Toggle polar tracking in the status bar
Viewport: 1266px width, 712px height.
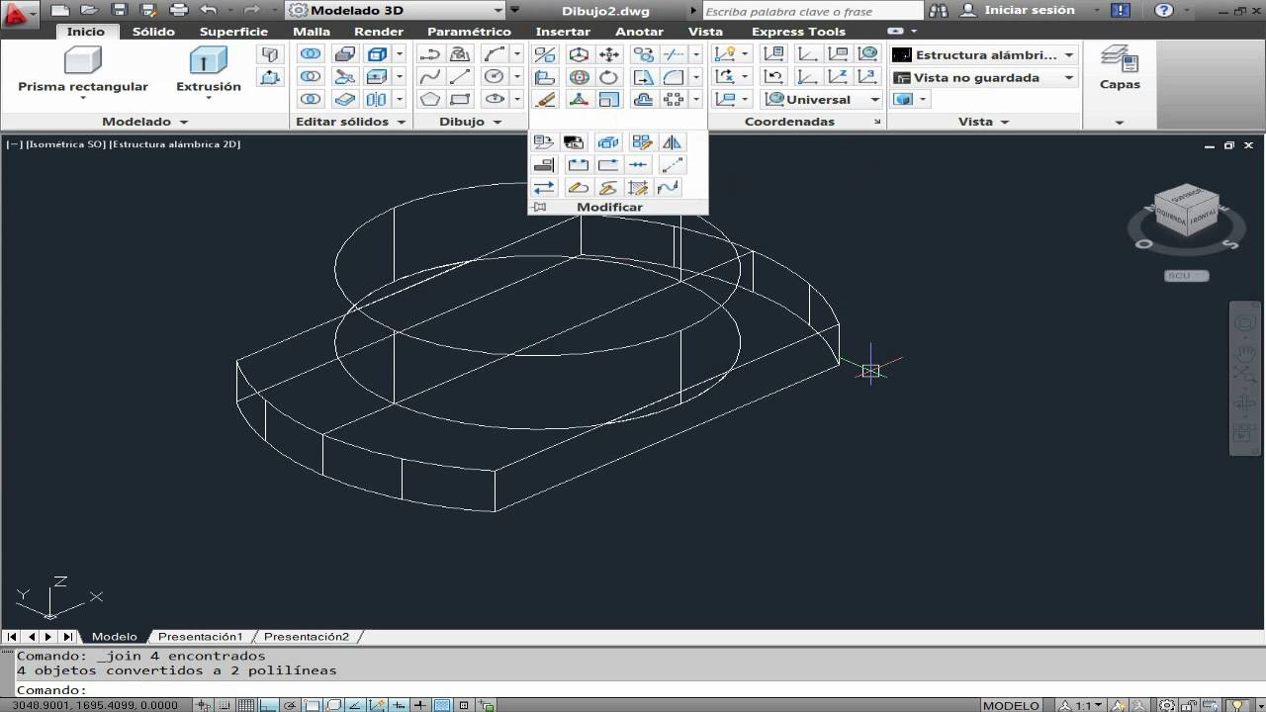(x=291, y=705)
